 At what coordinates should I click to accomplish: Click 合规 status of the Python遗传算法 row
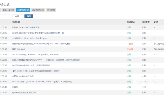point(129,27)
